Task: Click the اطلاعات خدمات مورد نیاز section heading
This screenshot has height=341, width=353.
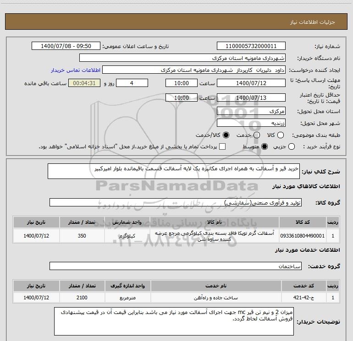Action: tap(308, 250)
